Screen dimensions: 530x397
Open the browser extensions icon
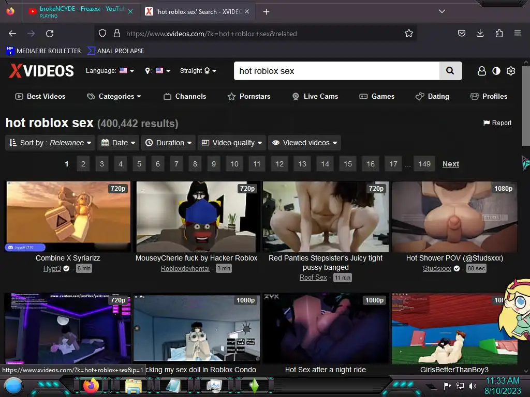coord(499,33)
